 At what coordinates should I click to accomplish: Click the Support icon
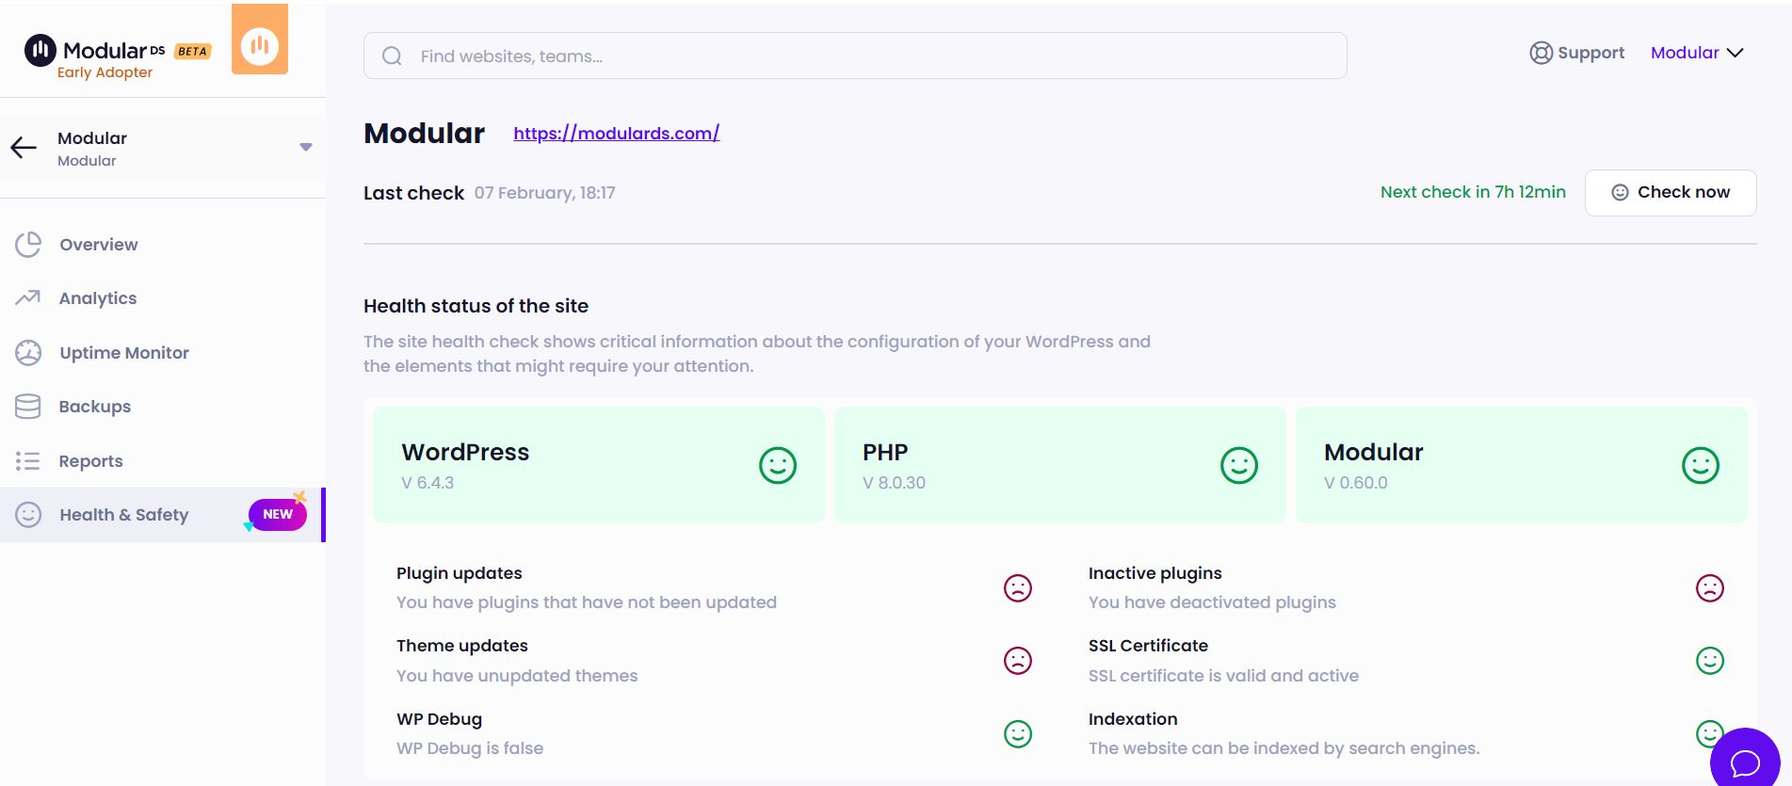pyautogui.click(x=1540, y=53)
